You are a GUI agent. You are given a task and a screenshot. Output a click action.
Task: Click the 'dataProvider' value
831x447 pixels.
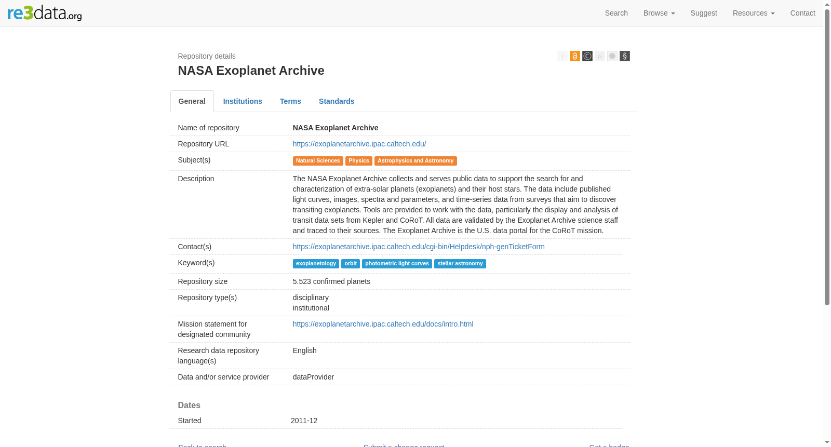[x=313, y=377]
